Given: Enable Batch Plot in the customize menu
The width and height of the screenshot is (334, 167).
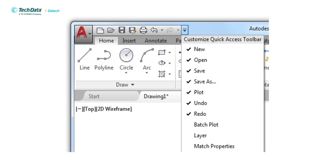Looking at the screenshot, I should click(223, 124).
